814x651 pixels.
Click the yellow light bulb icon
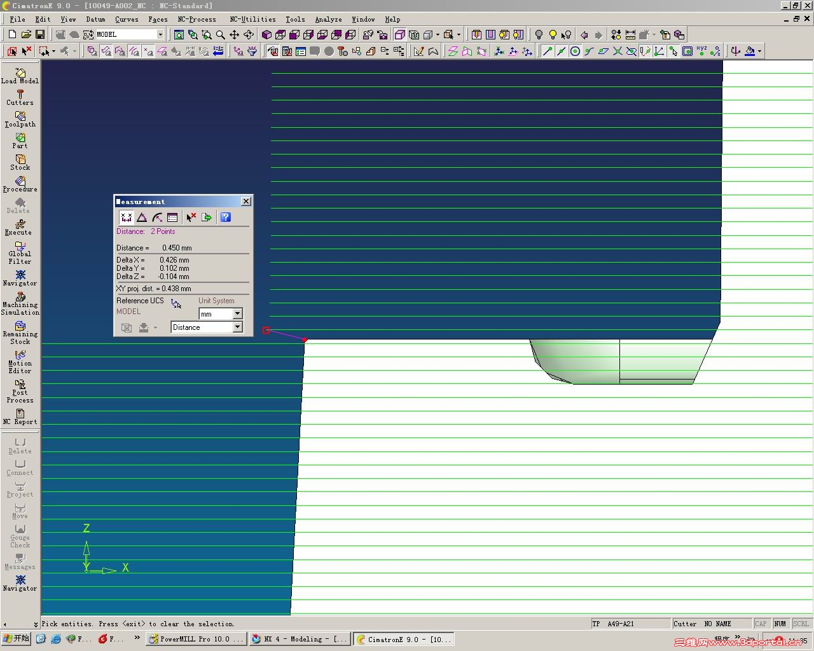point(553,34)
